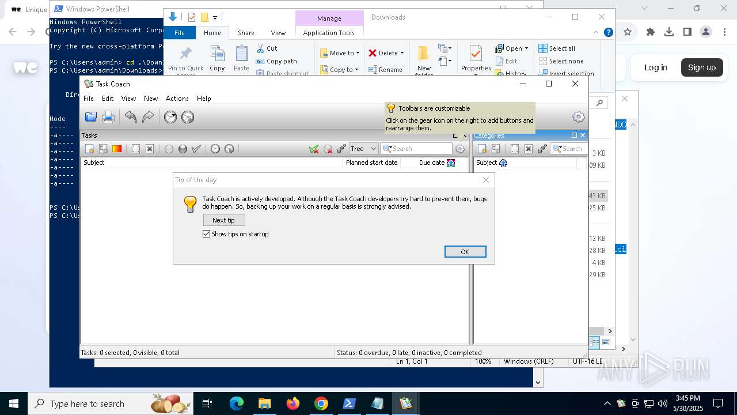Image resolution: width=737 pixels, height=415 pixels.
Task: Mark task active with the filled circle icon
Action: [x=183, y=149]
